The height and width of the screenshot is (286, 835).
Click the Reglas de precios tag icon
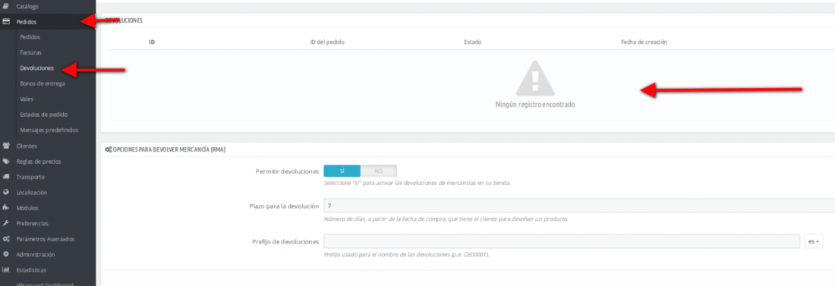(x=6, y=161)
